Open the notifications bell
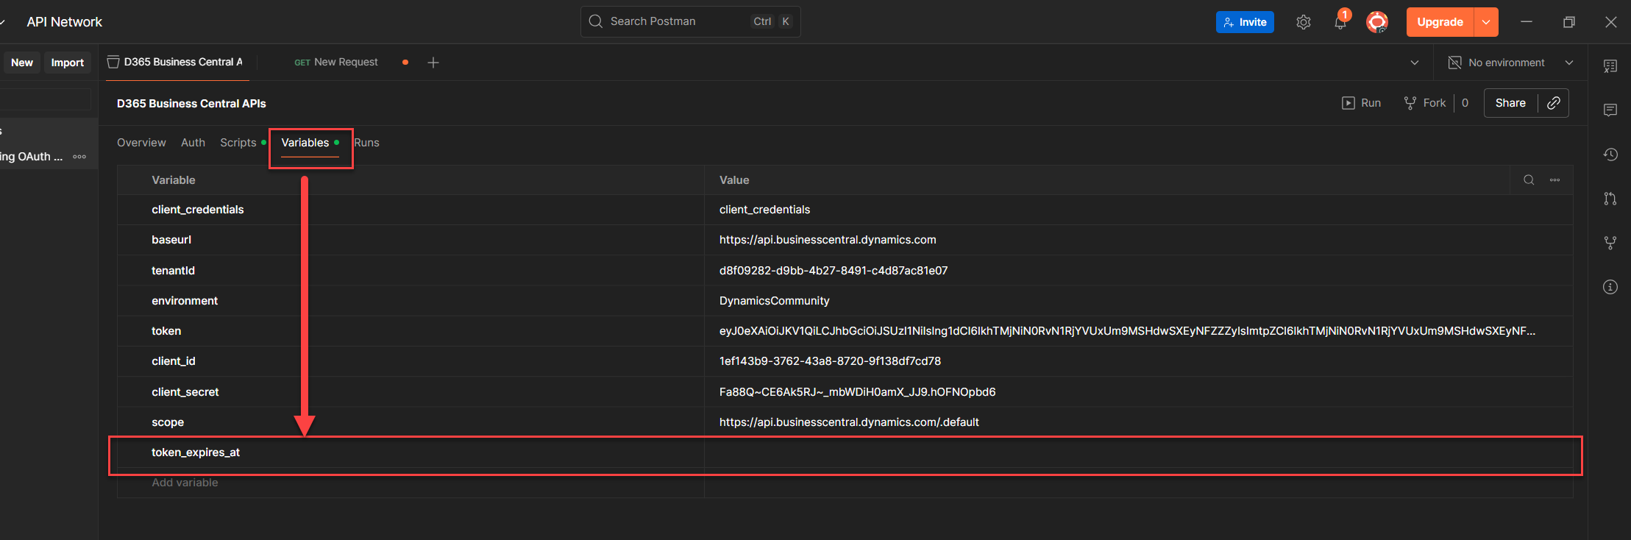This screenshot has height=540, width=1631. pos(1340,22)
